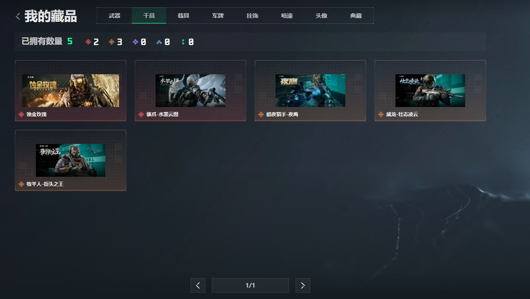Click red diamond icon beside 骇爪-水墨云图
This screenshot has height=299, width=530.
[141, 114]
